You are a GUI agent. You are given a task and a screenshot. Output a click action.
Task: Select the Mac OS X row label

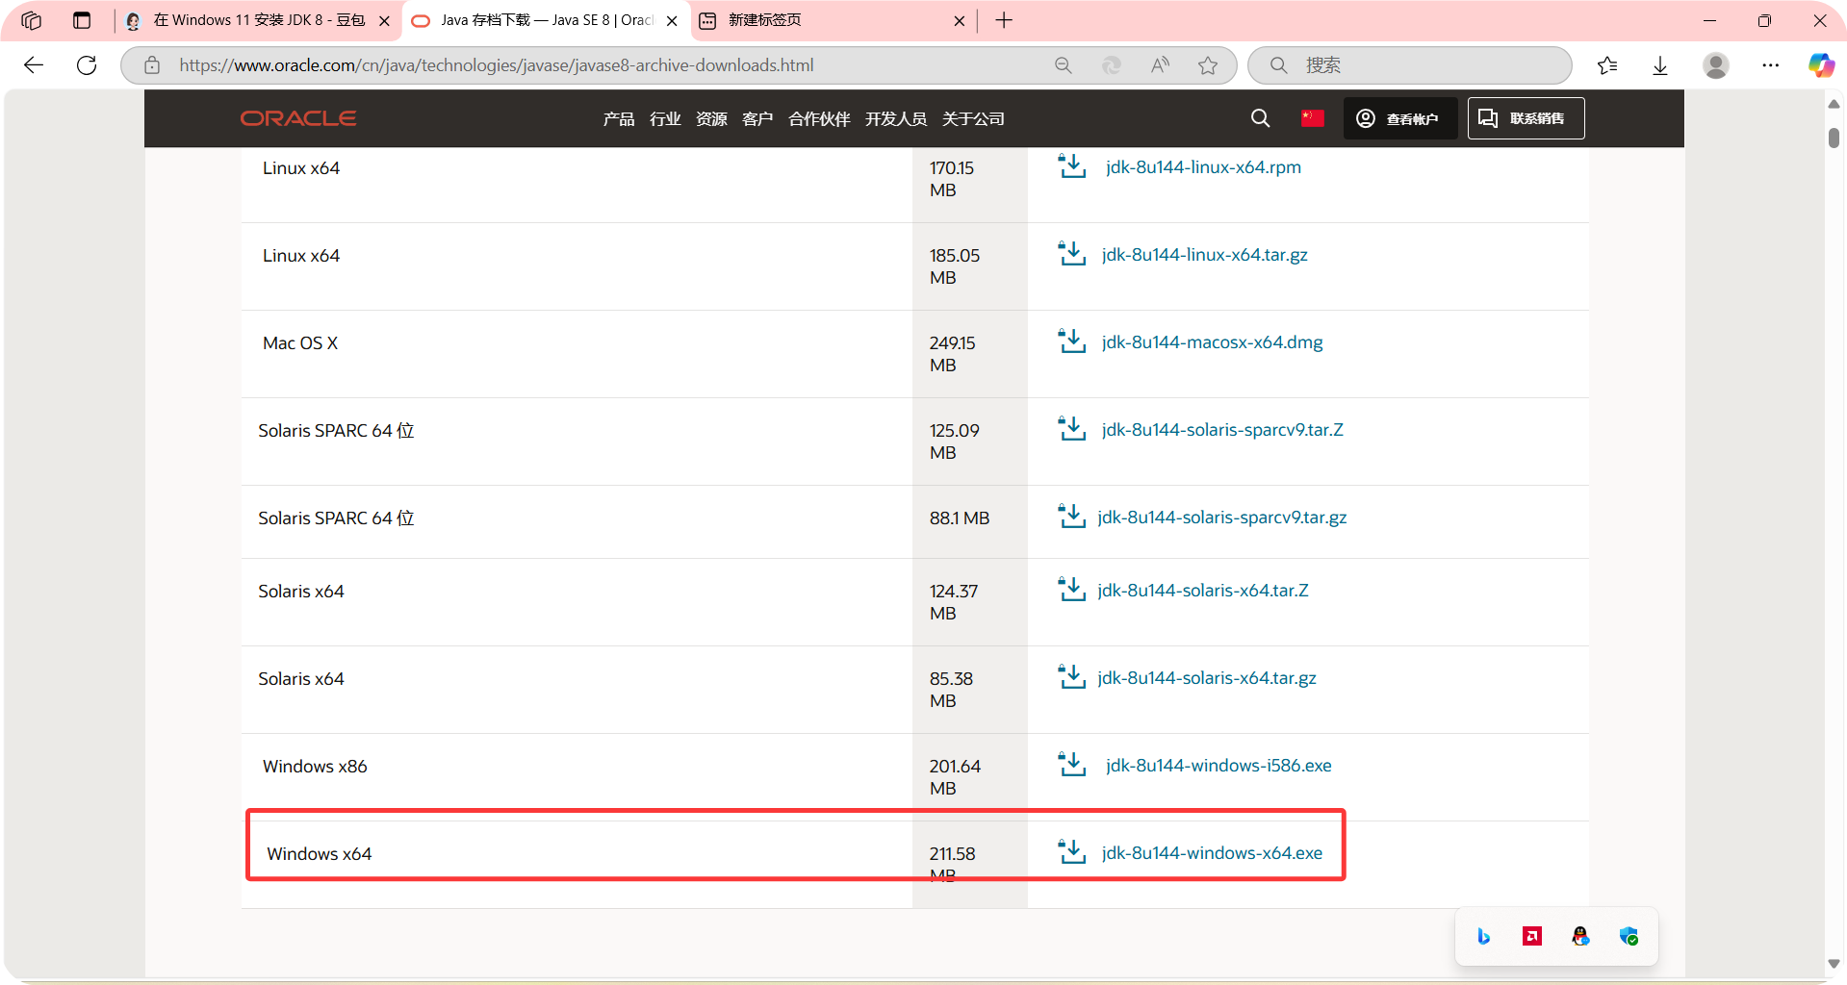[300, 342]
